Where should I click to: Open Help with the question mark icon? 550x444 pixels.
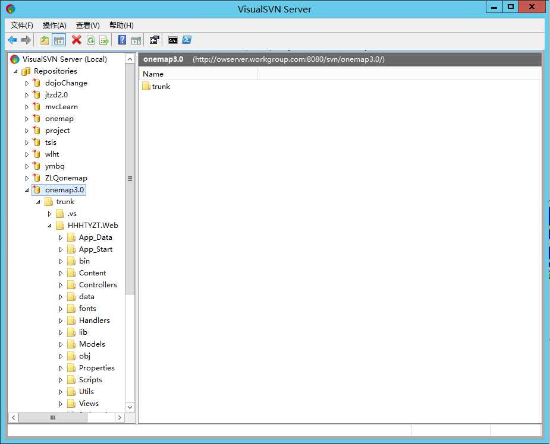pos(122,40)
